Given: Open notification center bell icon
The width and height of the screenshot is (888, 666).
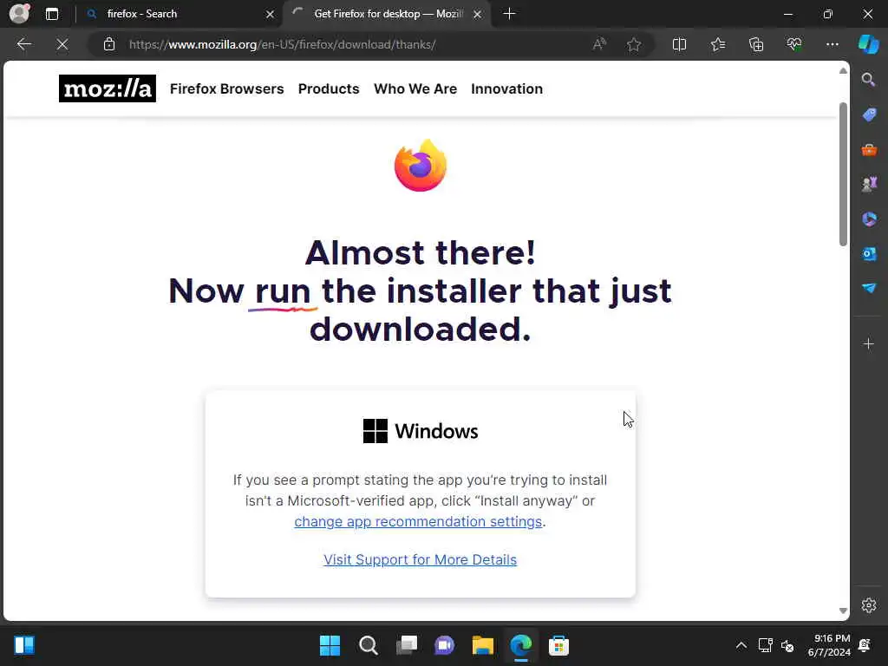Looking at the screenshot, I should point(865,645).
